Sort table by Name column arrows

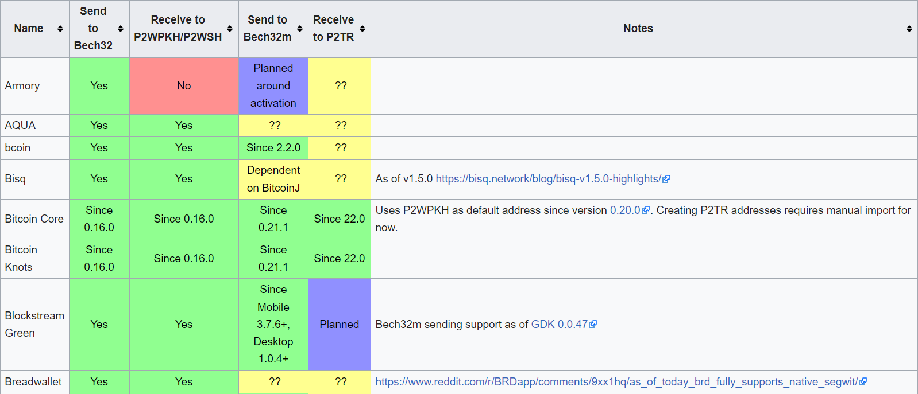coord(60,29)
